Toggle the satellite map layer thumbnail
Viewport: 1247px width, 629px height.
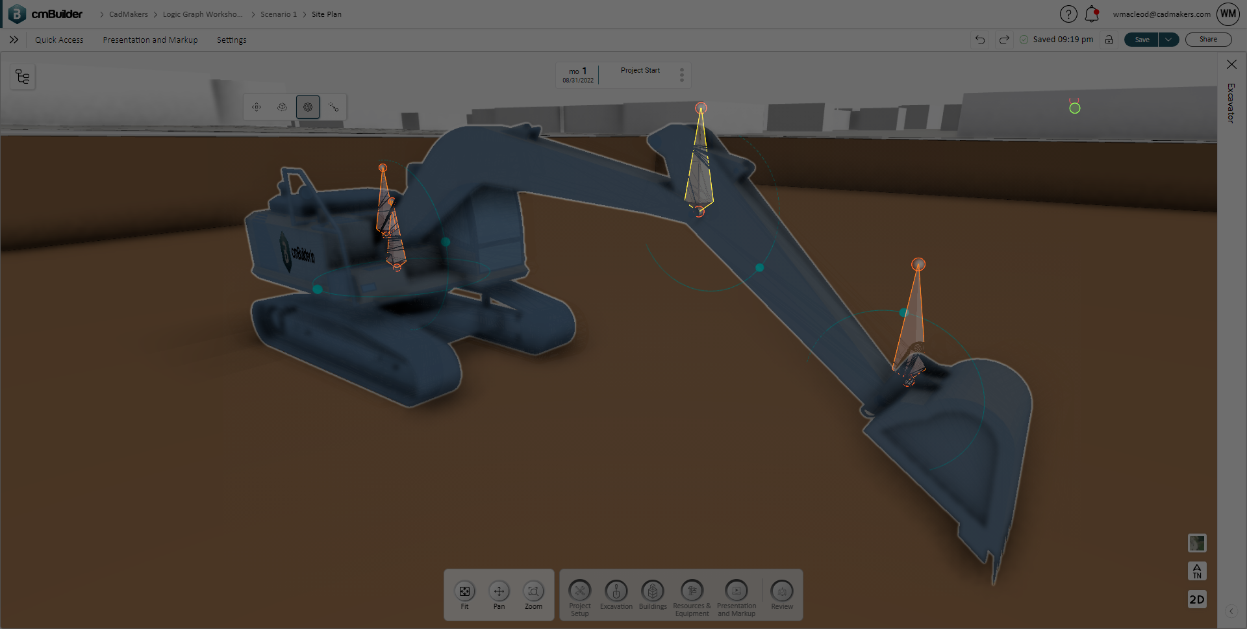coord(1197,543)
